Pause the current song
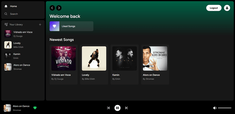 point(117,108)
